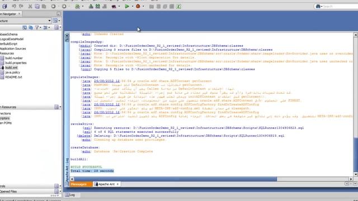Screen dimensions: 358x201
Task: Click the log vertical scrollbar down arrow
Action: (x=356, y=174)
